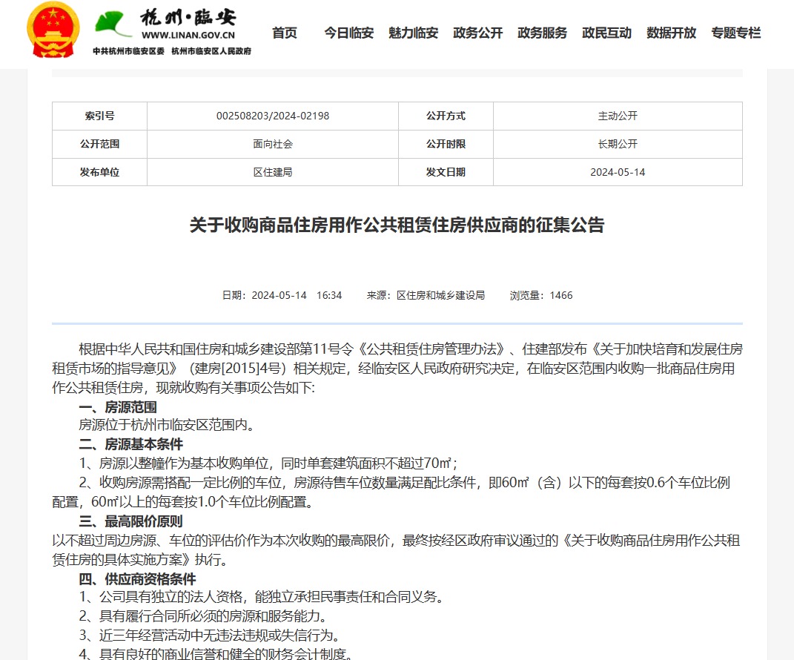
Task: Click the source 区住房和城乡建设局 text
Action: pyautogui.click(x=440, y=295)
